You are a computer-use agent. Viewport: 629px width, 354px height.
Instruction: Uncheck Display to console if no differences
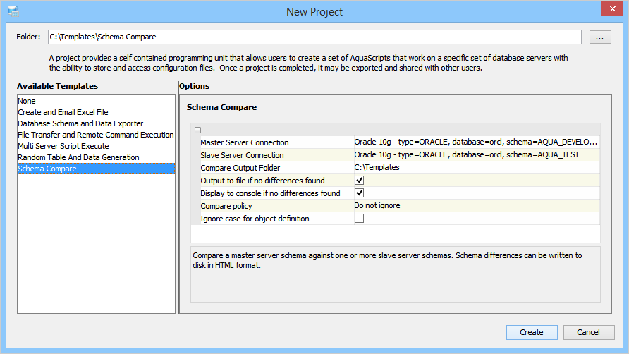359,193
